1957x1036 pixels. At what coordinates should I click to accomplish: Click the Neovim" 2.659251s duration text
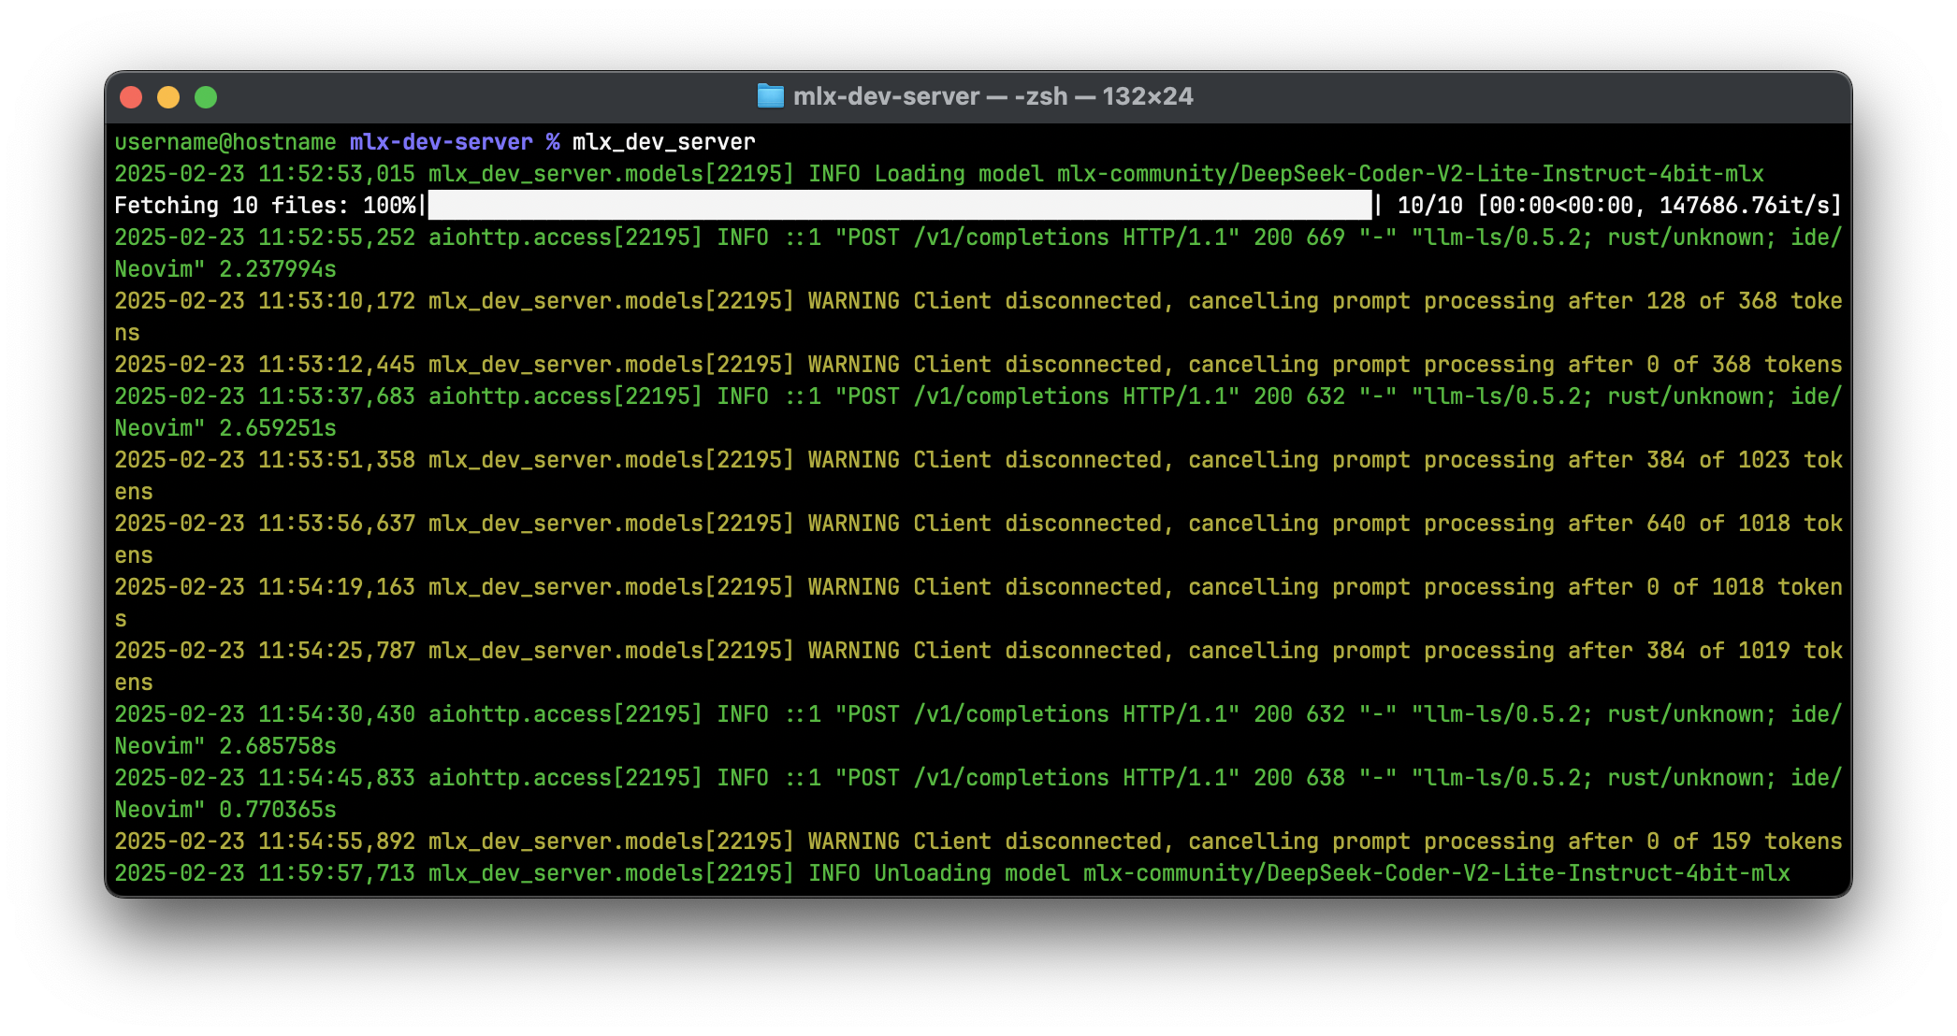click(225, 428)
